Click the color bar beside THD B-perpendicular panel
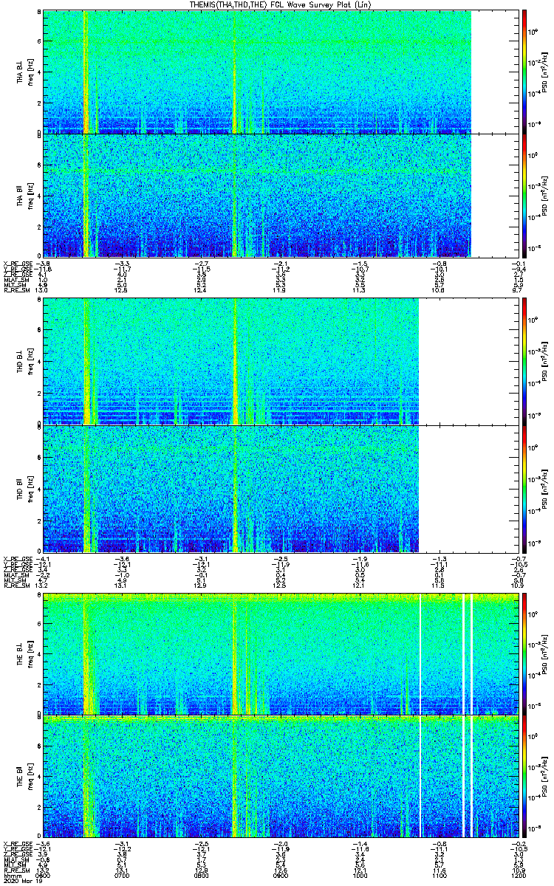 point(524,361)
